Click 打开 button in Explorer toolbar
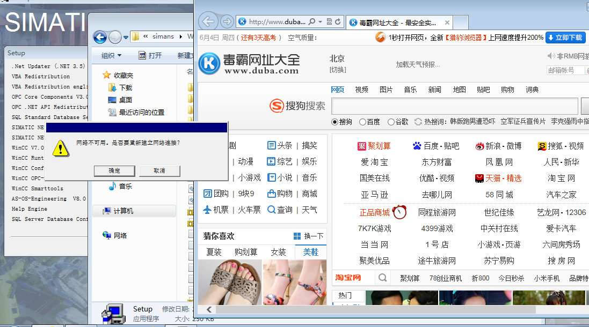 (x=150, y=56)
